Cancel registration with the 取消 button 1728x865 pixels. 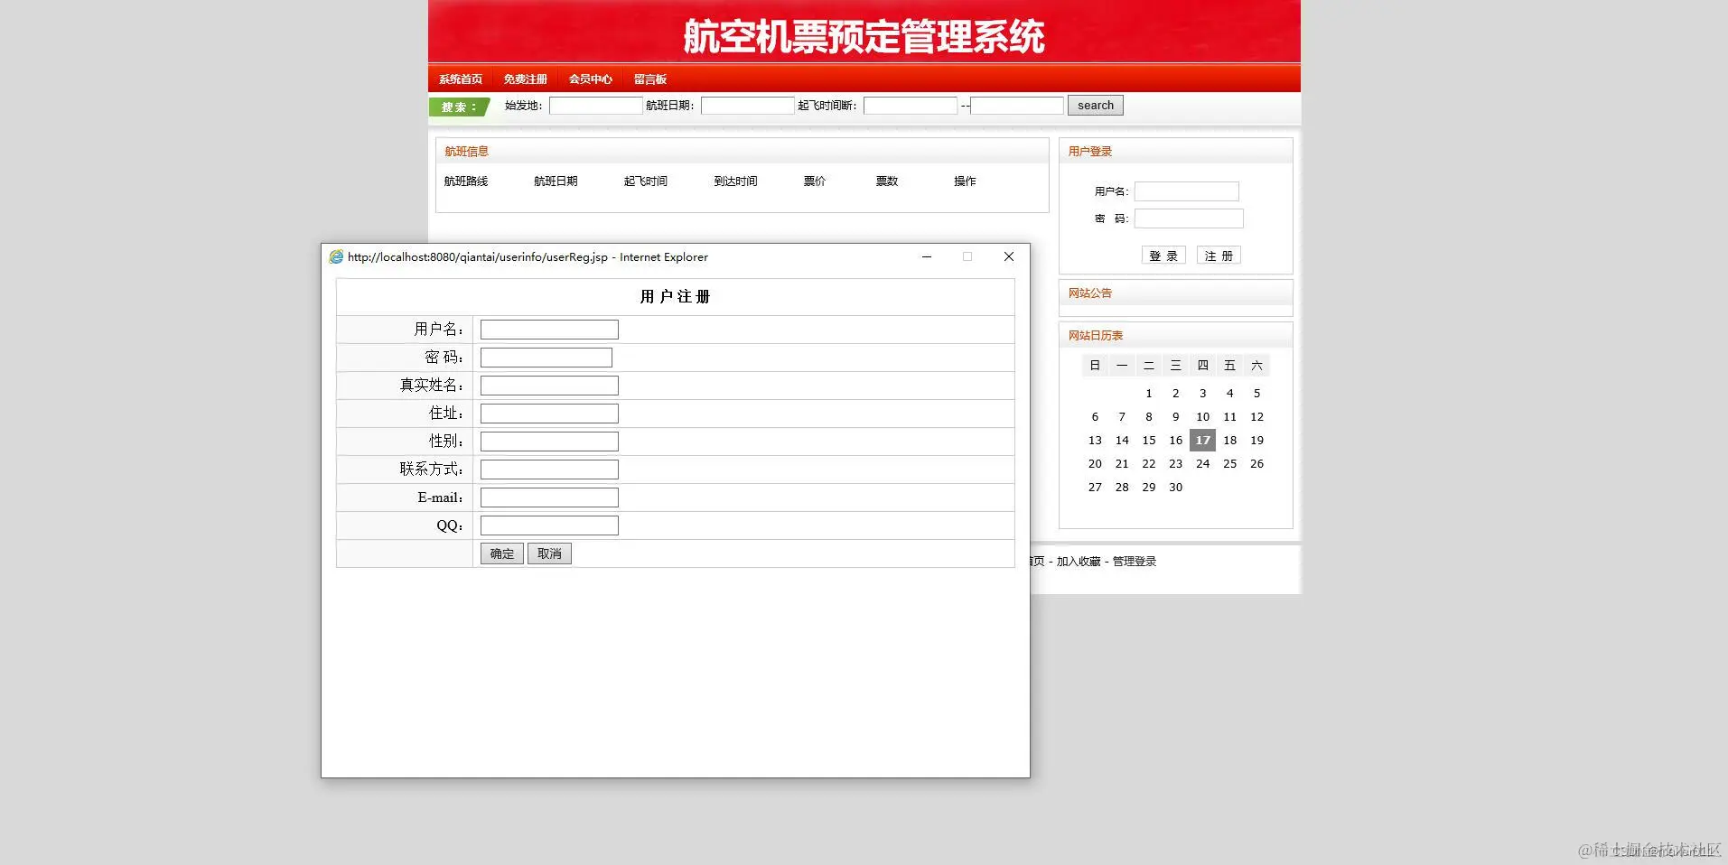click(x=548, y=553)
